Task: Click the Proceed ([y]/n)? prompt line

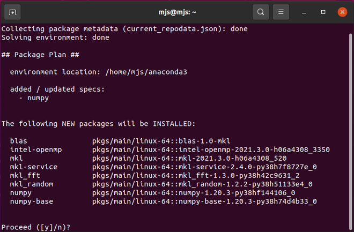Action: click(36, 227)
